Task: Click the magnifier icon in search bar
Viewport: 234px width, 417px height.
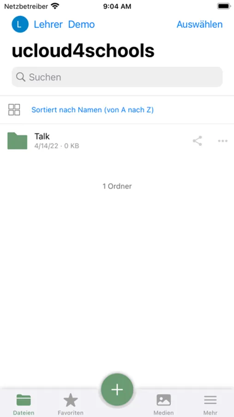Action: click(x=20, y=77)
